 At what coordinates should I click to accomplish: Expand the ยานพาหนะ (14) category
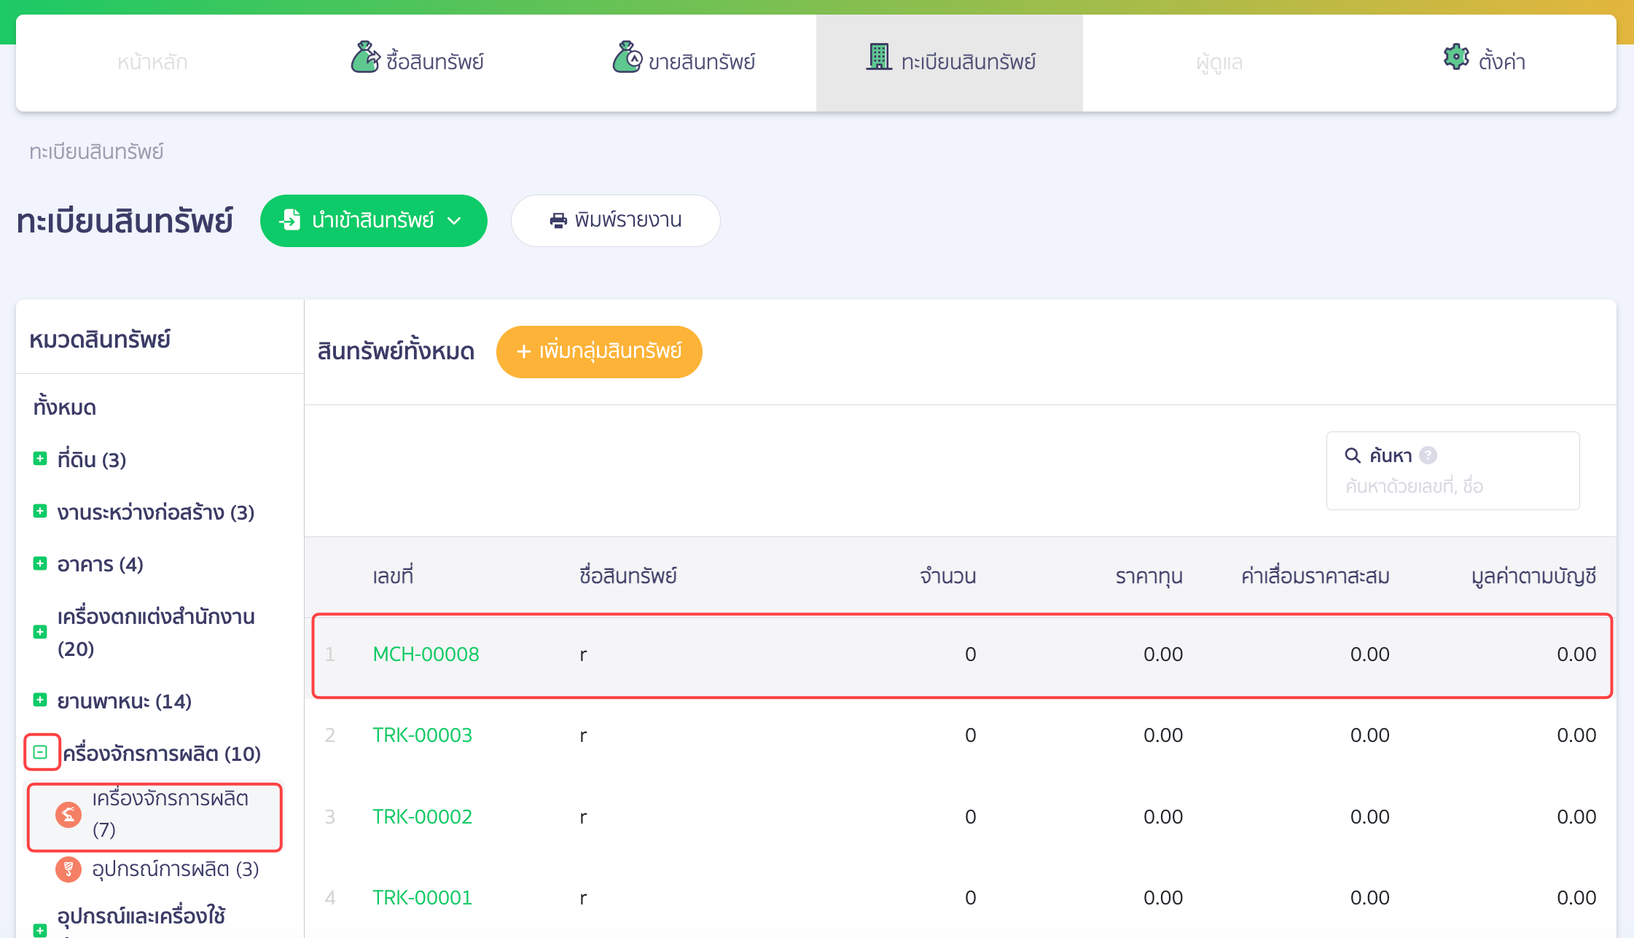pos(40,700)
